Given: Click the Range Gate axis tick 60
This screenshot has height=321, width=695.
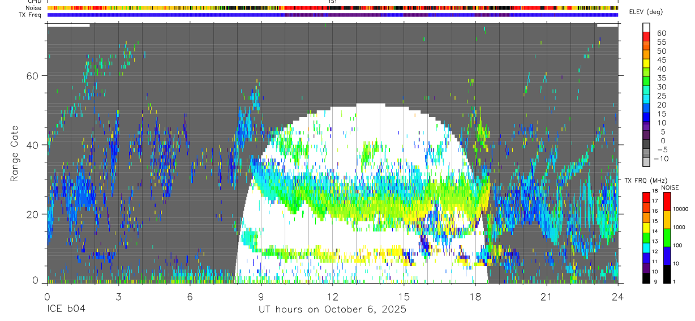Looking at the screenshot, I should (x=32, y=76).
